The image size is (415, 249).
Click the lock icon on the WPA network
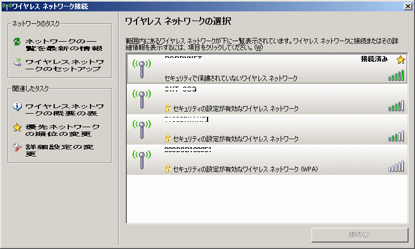coord(168,169)
